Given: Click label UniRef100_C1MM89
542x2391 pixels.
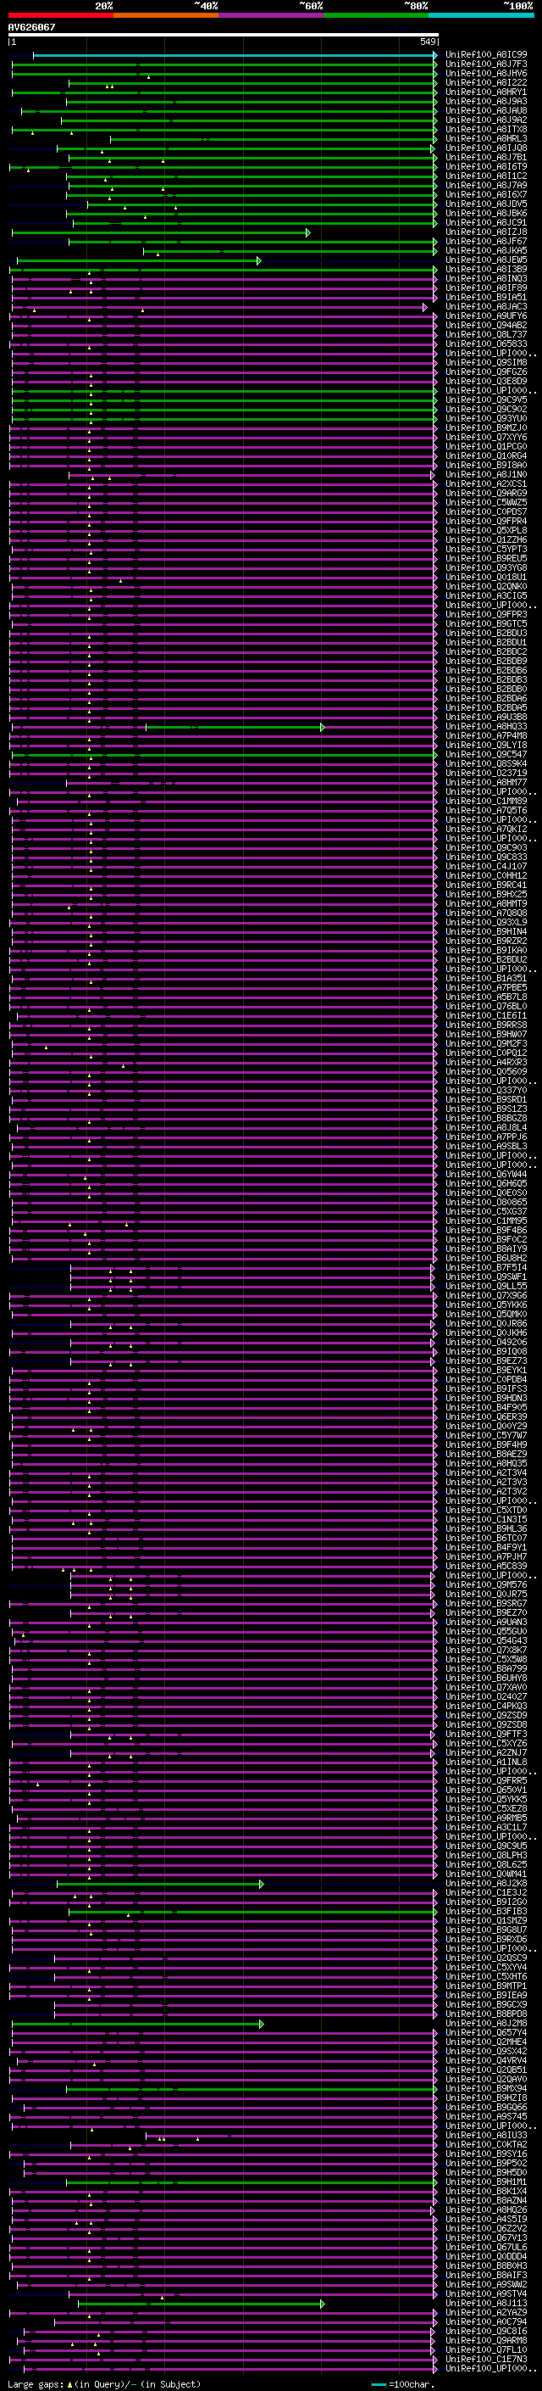Looking at the screenshot, I should pyautogui.click(x=486, y=801).
